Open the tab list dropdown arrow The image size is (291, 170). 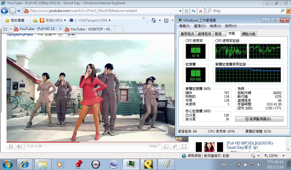[x=11, y=29]
